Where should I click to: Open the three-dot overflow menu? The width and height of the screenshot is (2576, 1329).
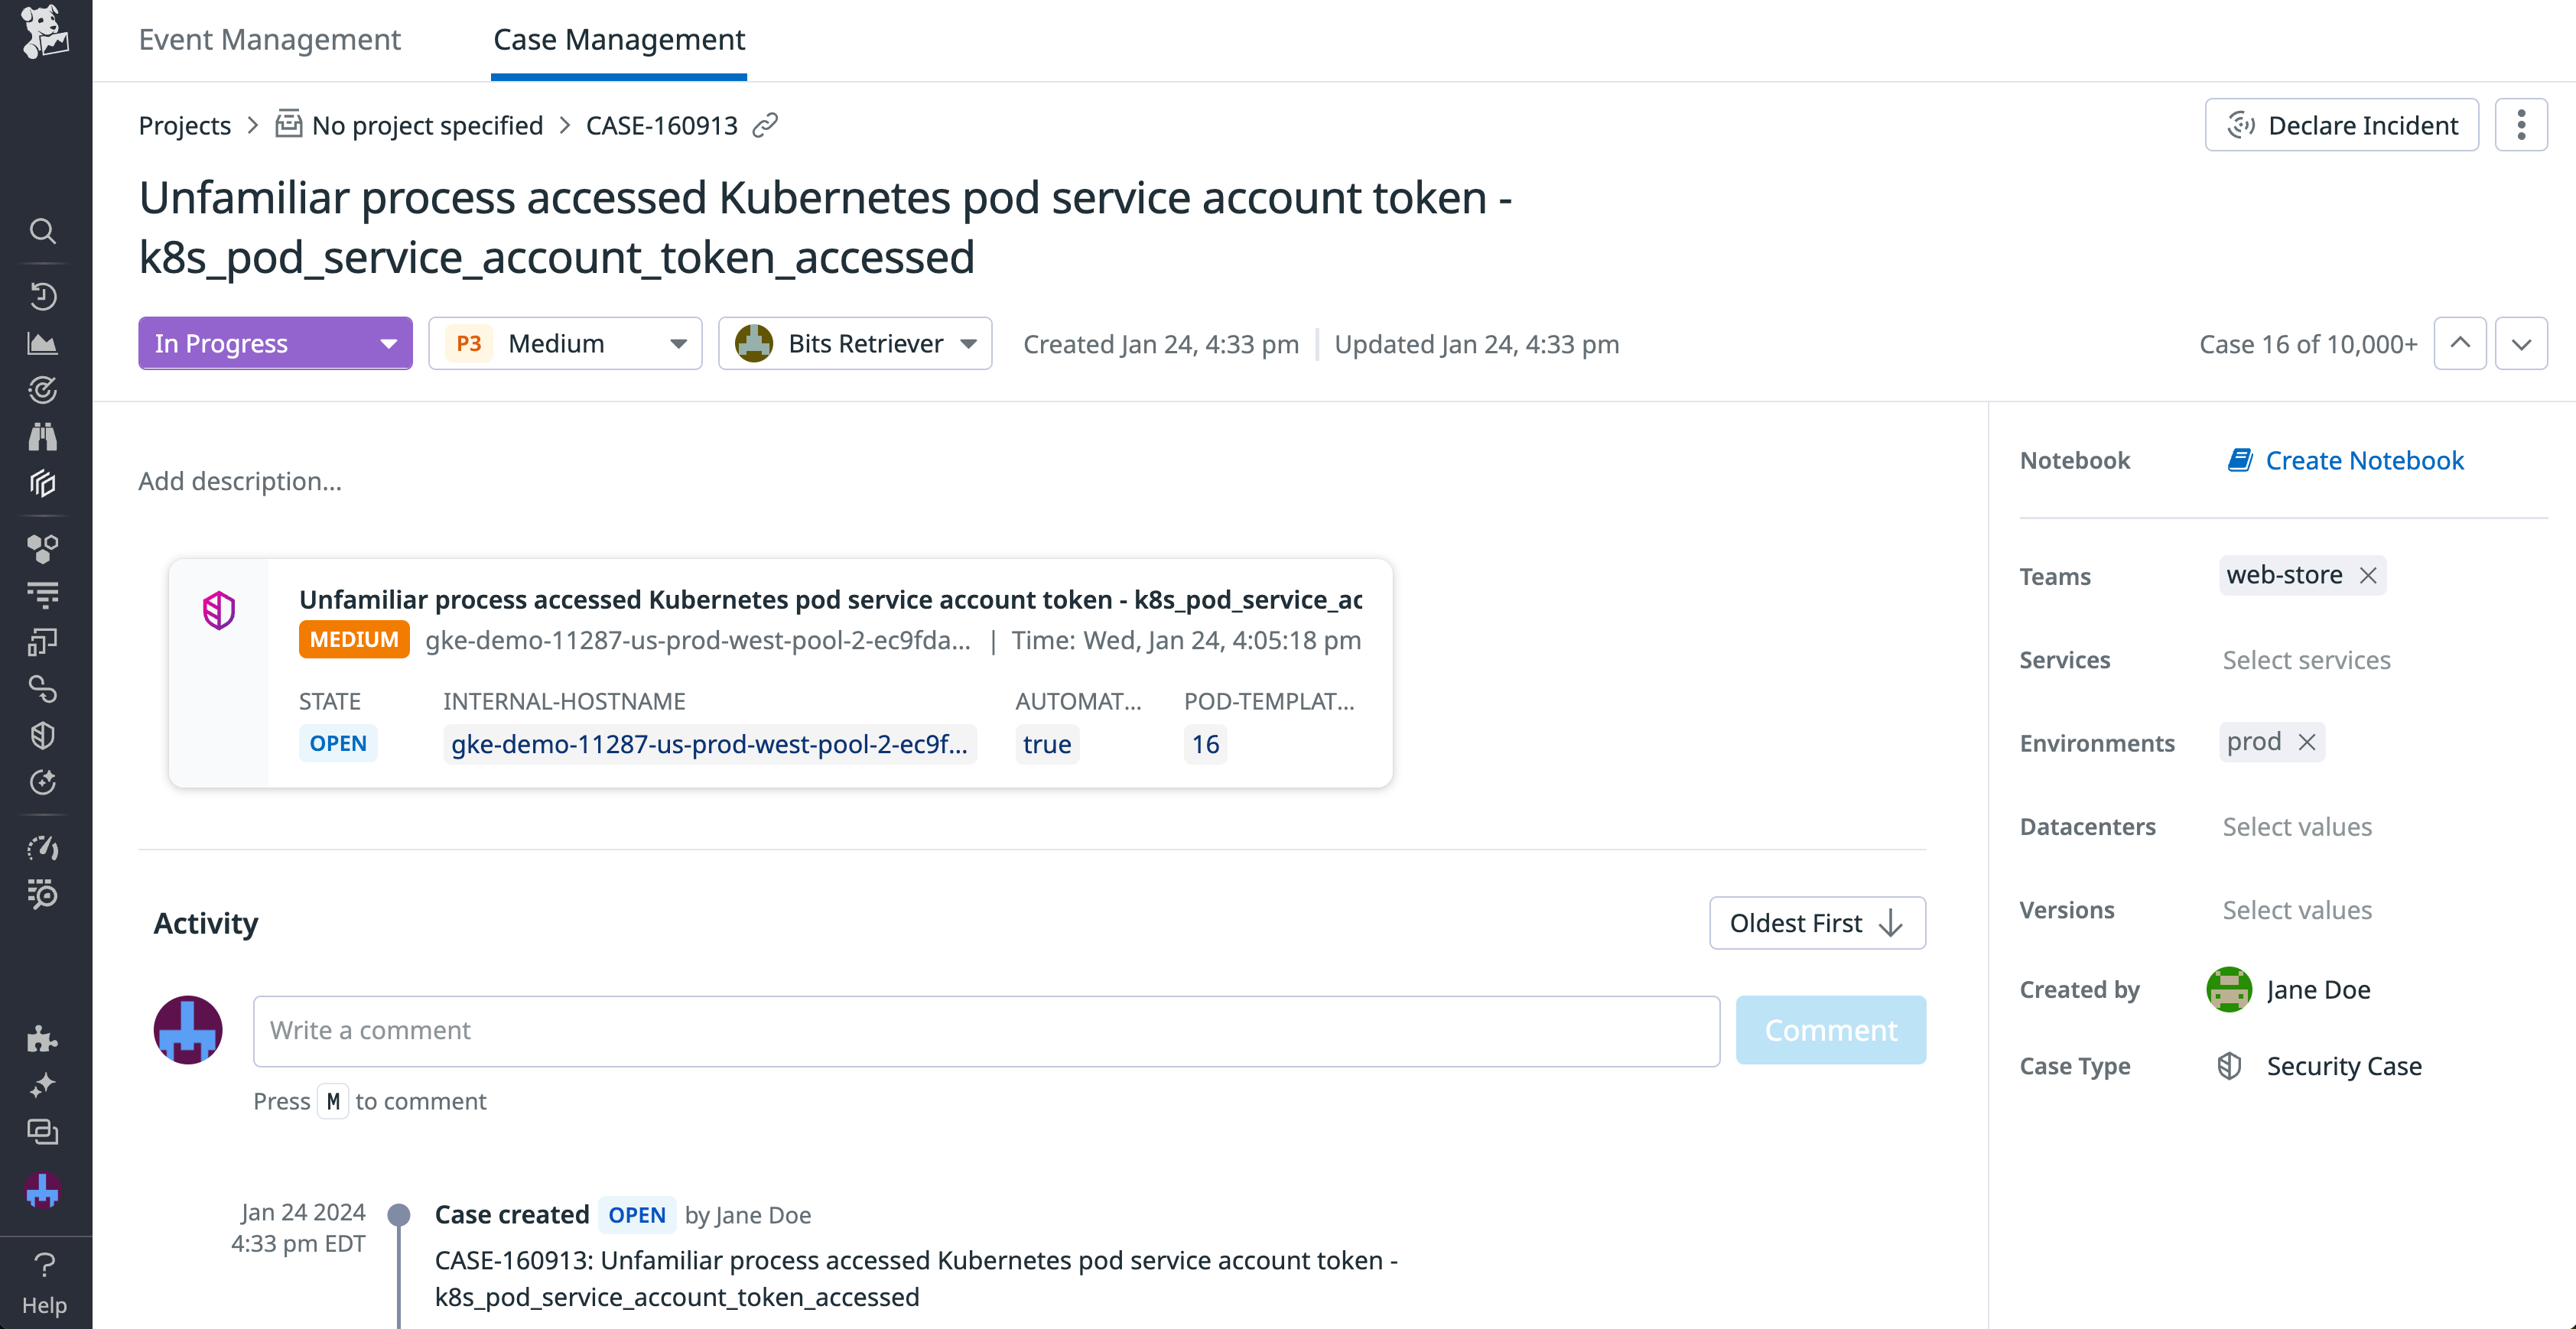2522,124
